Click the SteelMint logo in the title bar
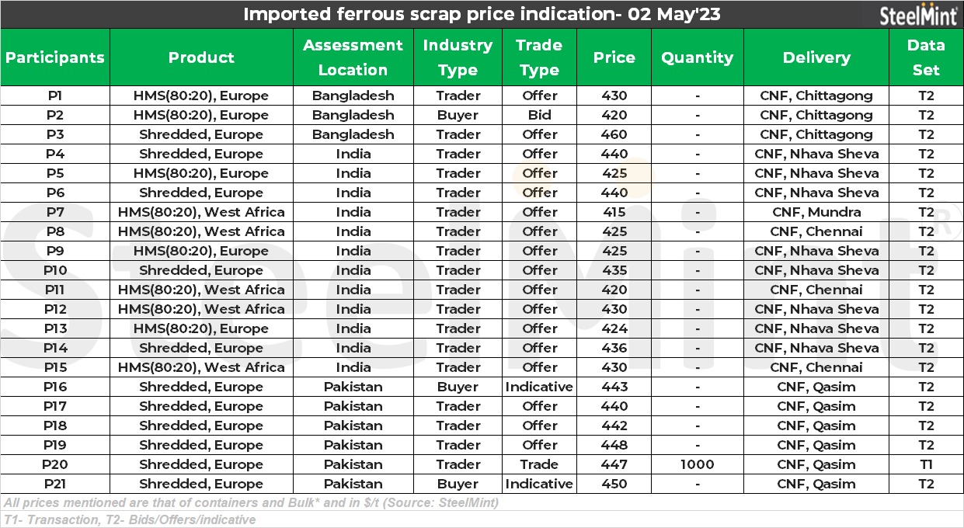Image resolution: width=964 pixels, height=528 pixels. coord(918,15)
